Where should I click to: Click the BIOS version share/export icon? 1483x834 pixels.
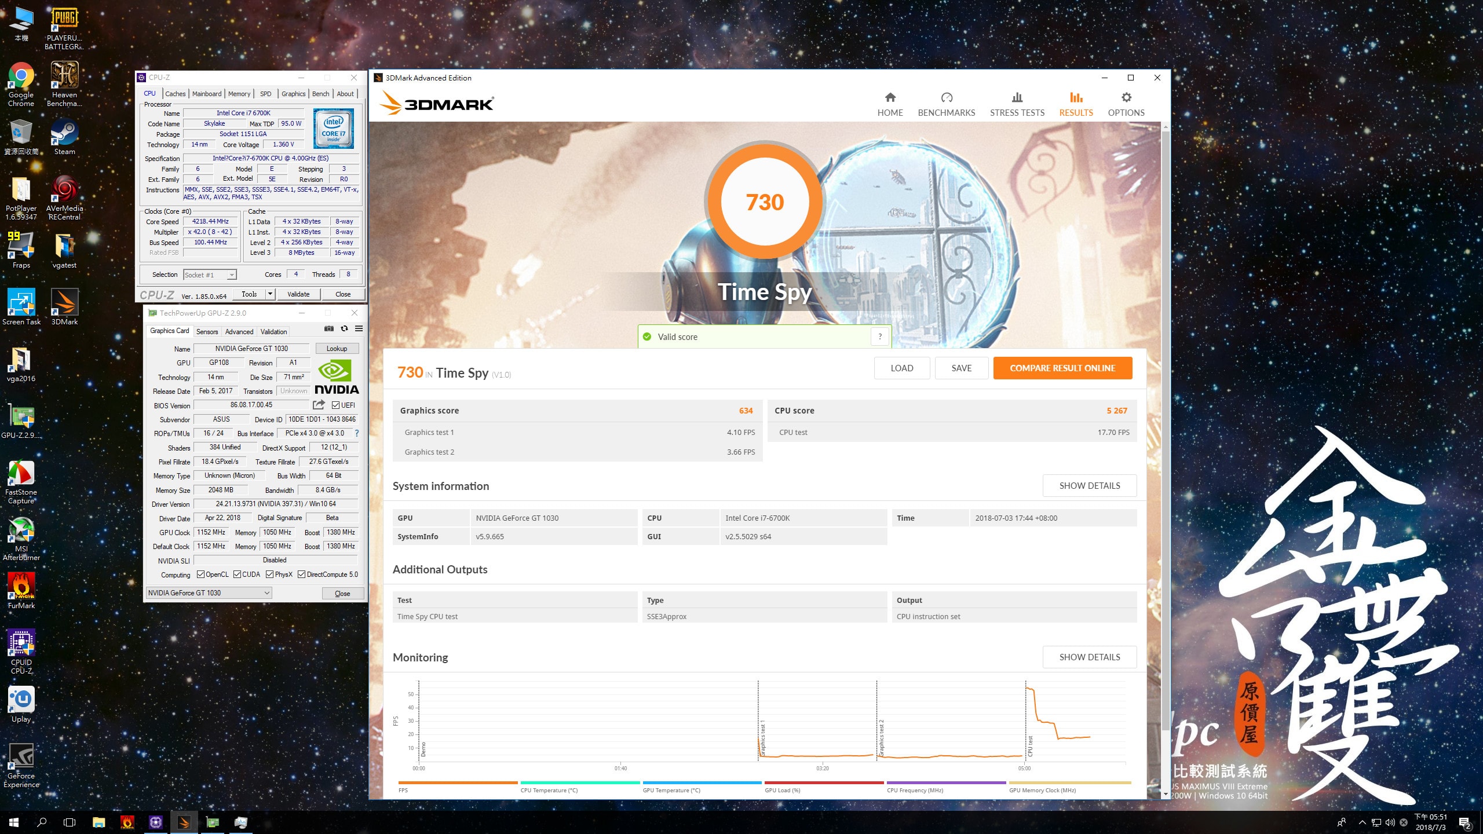click(x=319, y=405)
